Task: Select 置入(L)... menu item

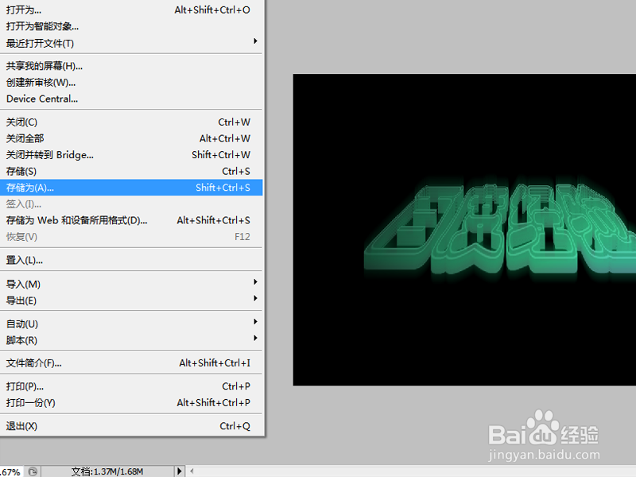Action: point(131,260)
